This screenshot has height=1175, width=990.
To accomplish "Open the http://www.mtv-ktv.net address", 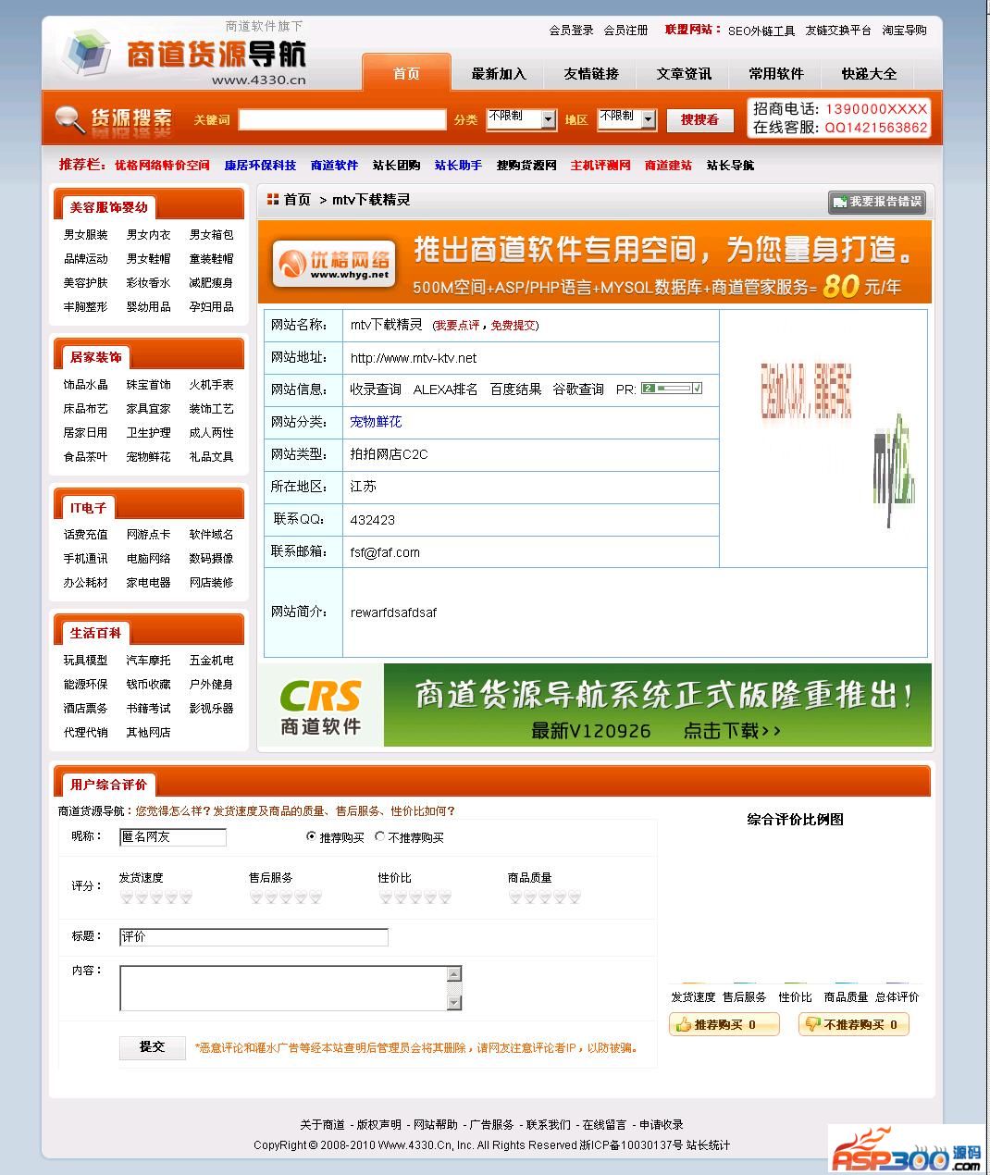I will [x=414, y=358].
